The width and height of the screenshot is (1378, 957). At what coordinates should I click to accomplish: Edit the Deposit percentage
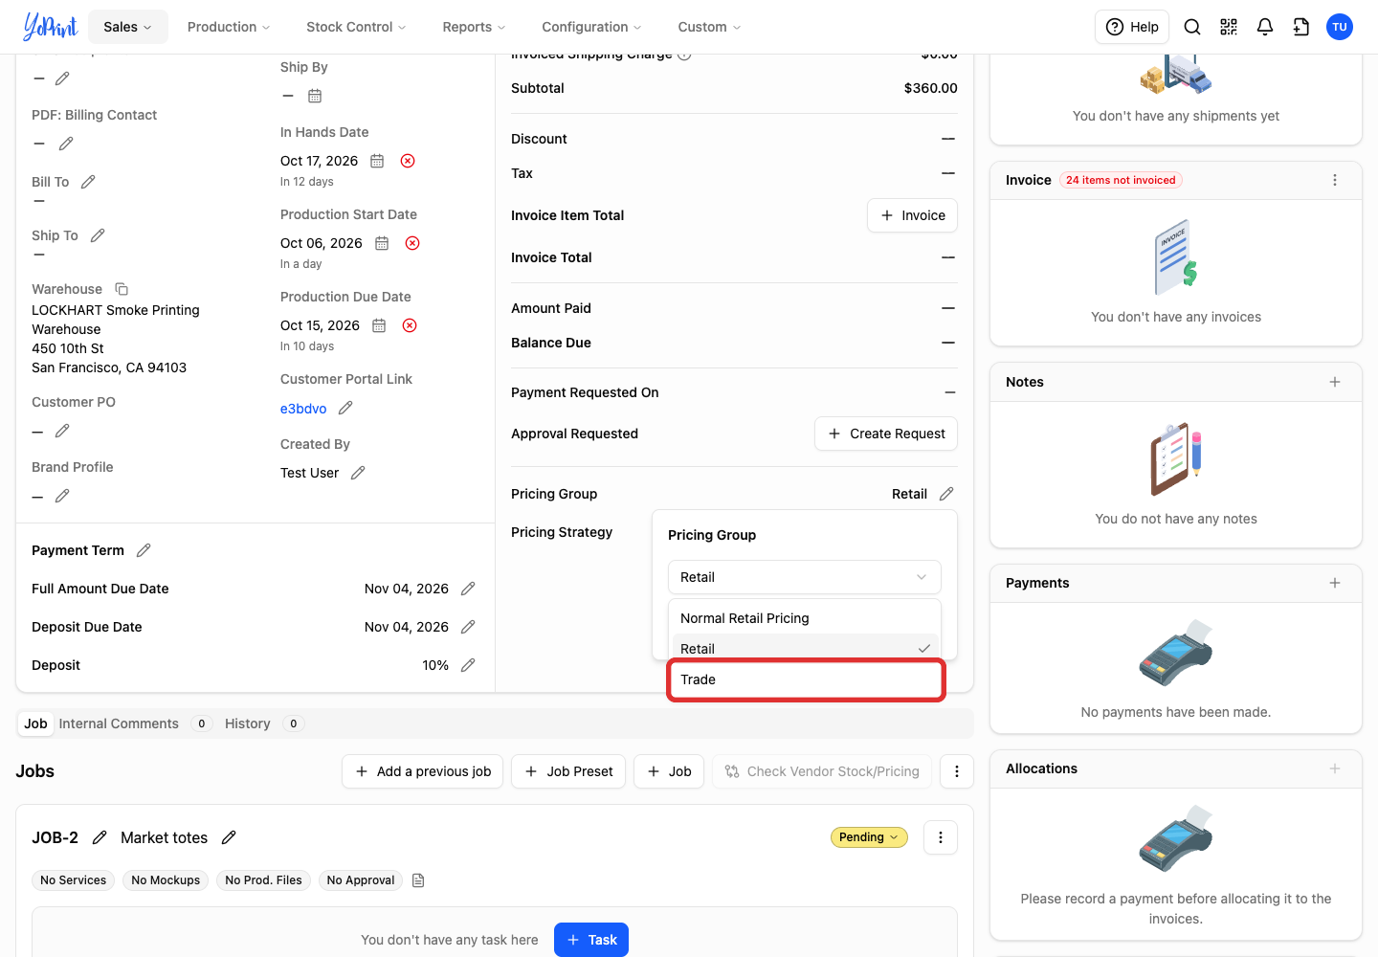tap(468, 665)
